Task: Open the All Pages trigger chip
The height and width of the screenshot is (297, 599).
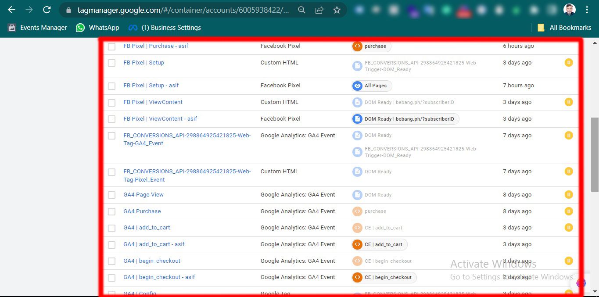Action: (372, 86)
